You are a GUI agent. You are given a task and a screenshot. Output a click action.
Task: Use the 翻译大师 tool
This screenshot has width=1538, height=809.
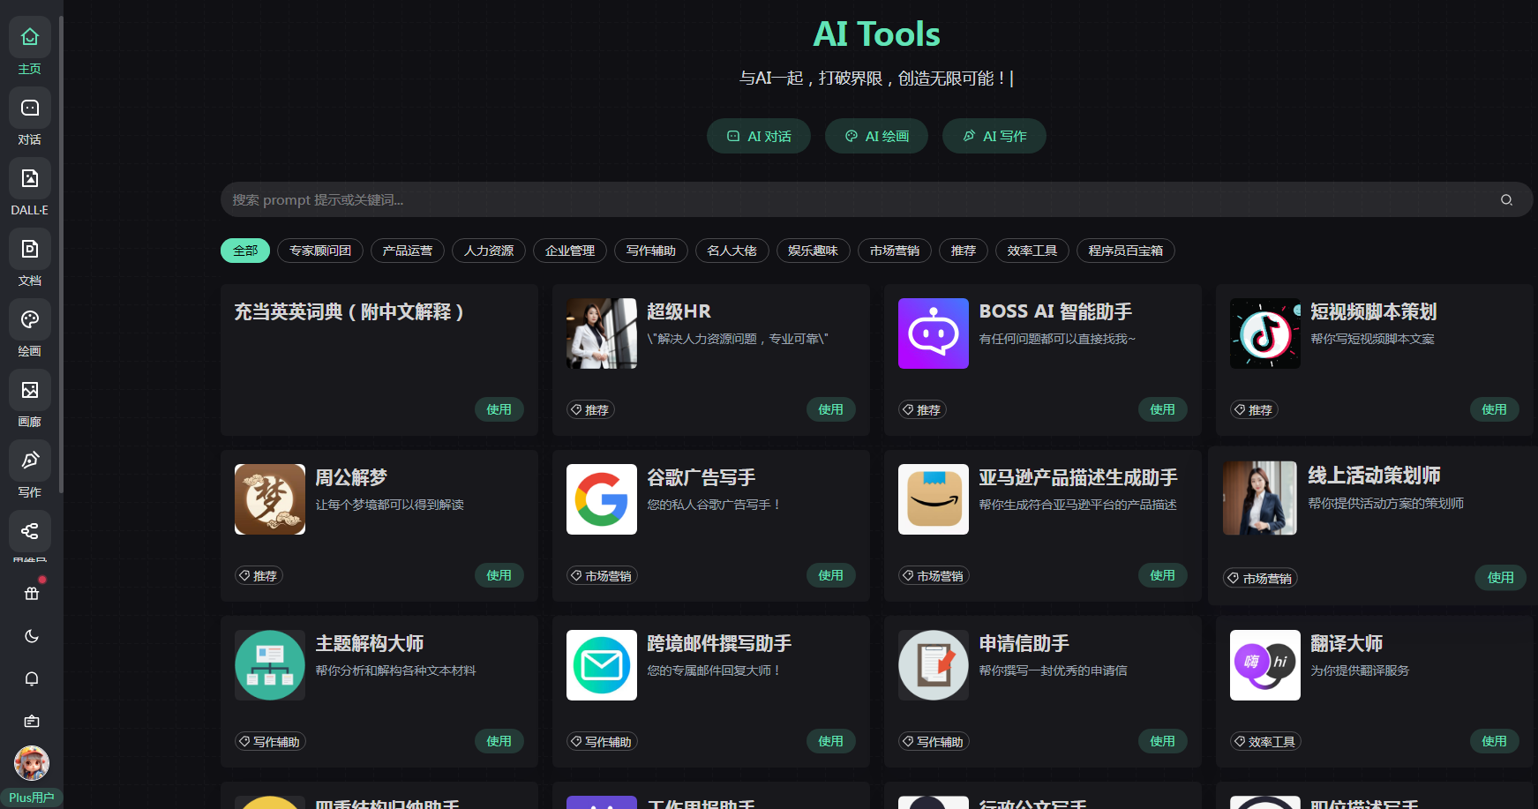(1495, 741)
